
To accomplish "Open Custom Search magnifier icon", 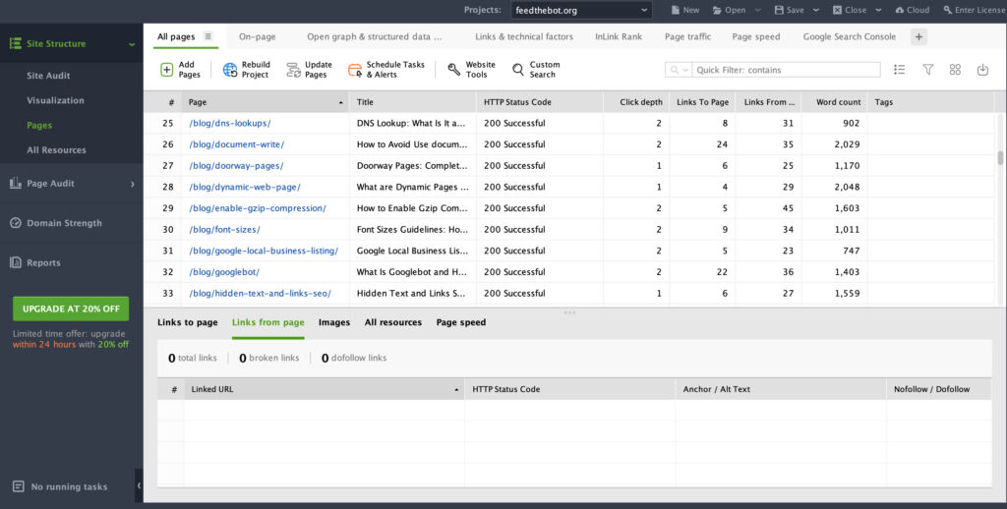I will (517, 70).
